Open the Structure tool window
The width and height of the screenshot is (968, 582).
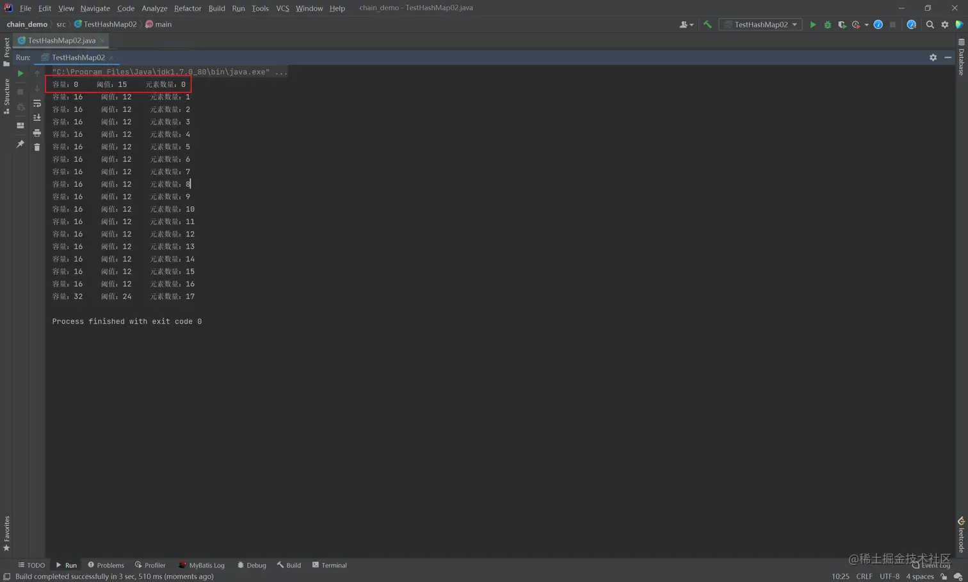[x=6, y=96]
